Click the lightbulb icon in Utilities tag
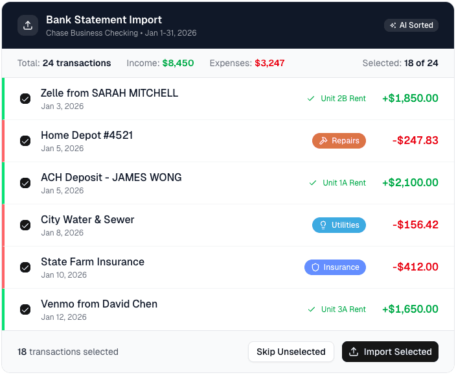The width and height of the screenshot is (456, 375). click(323, 225)
